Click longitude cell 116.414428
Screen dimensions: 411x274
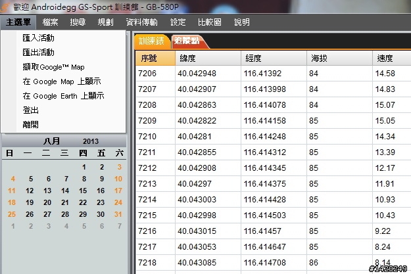click(274, 199)
